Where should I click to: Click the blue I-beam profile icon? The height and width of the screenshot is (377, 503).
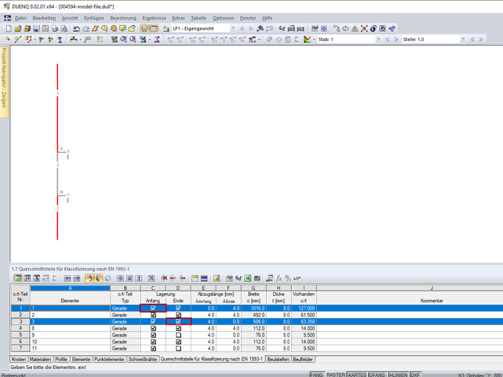click(x=60, y=40)
